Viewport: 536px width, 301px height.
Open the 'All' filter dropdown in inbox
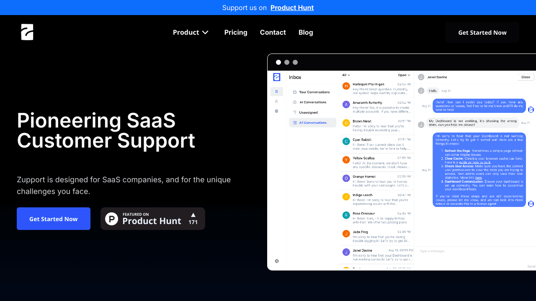click(x=346, y=75)
